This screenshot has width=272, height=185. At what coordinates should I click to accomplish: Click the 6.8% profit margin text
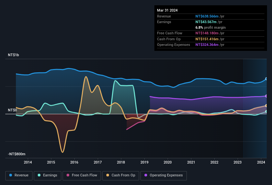click(210, 27)
